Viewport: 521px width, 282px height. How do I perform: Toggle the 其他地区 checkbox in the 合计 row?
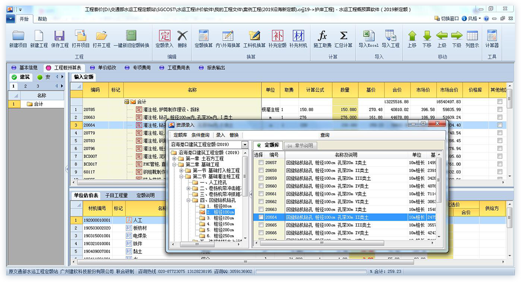pos(499,102)
